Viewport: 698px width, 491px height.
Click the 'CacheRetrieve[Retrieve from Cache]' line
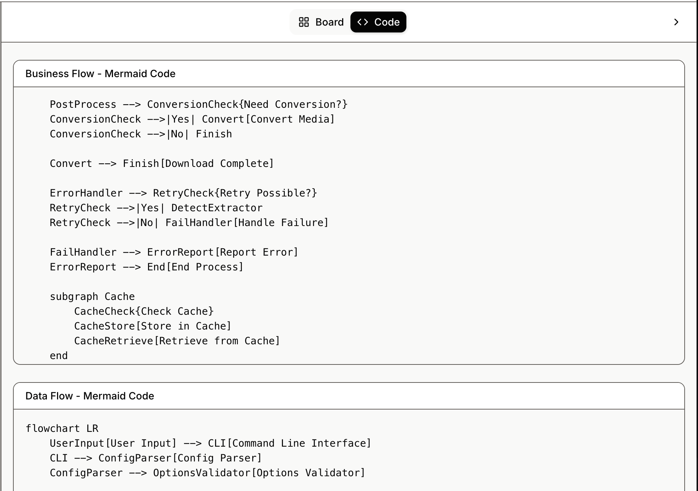coord(177,341)
